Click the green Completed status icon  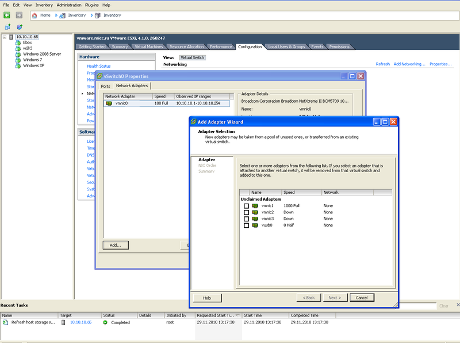105,322
